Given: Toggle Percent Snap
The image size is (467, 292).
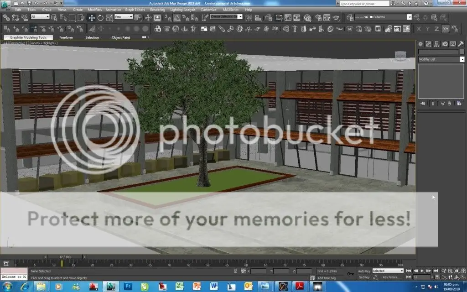Looking at the screenshot, I should [186, 18].
